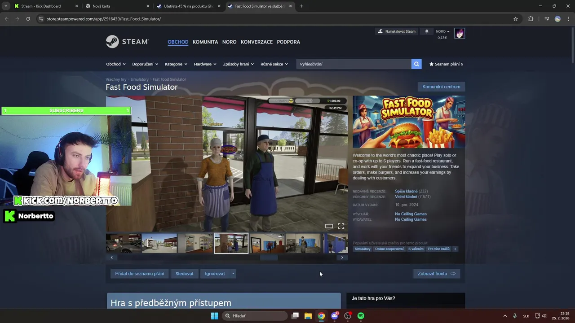575x323 pixels.
Task: Toggle fullscreen on the screenshot viewer
Action: (x=341, y=226)
